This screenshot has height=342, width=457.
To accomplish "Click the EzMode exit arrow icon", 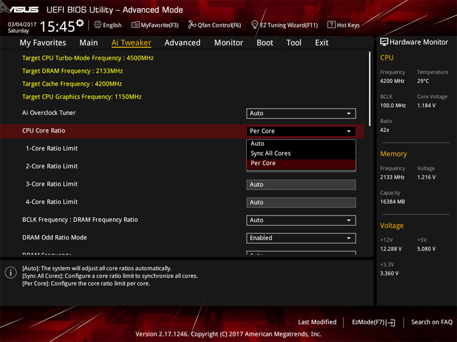I will (x=391, y=322).
